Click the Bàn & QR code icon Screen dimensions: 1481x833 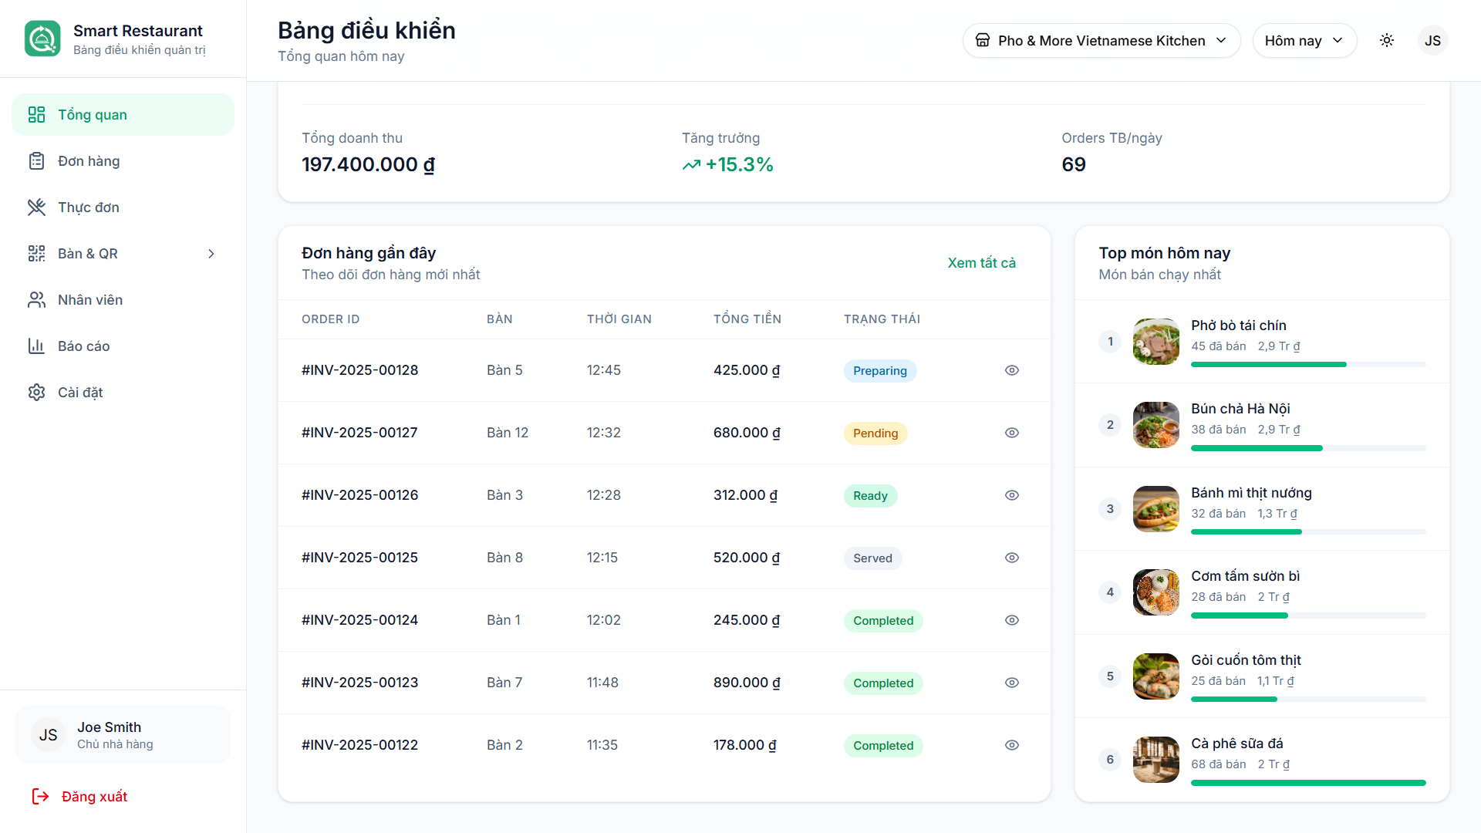click(36, 253)
